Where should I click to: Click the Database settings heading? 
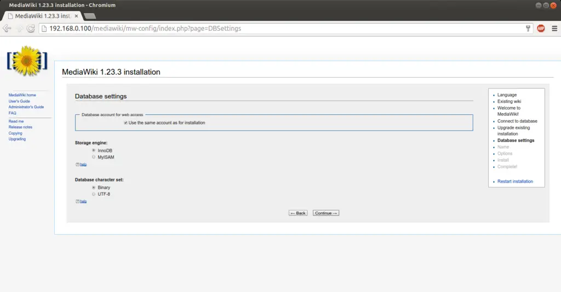pos(101,96)
